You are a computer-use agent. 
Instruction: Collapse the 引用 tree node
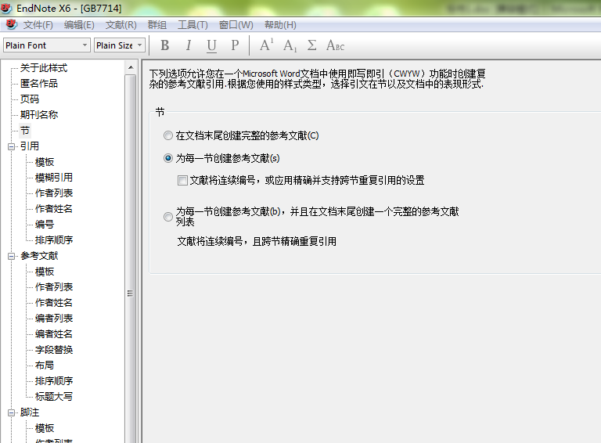click(12, 146)
